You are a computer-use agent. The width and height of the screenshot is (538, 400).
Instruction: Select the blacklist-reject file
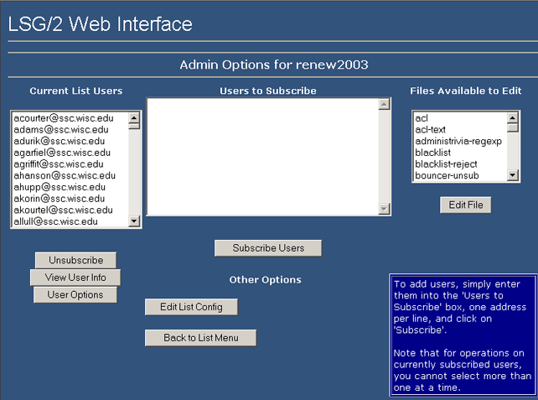click(460, 164)
